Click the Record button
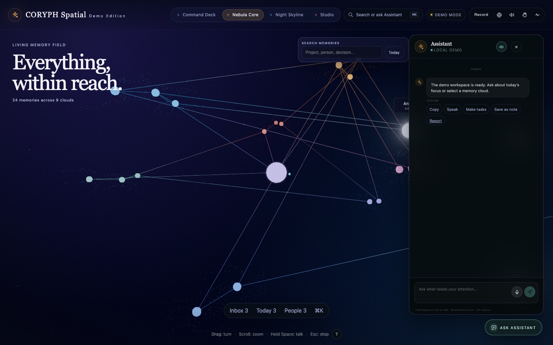The image size is (553, 345). tap(481, 15)
